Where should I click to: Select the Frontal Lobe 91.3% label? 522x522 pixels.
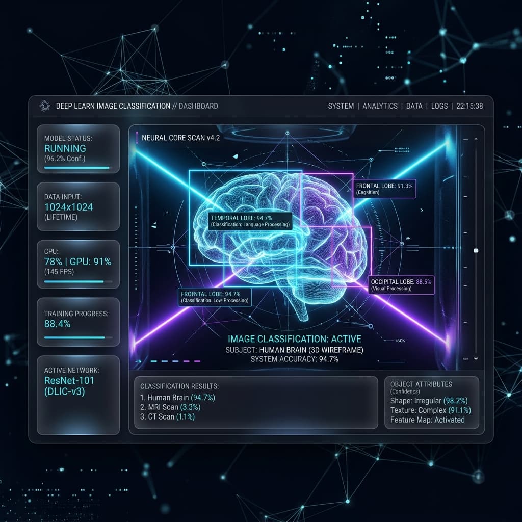tap(384, 189)
